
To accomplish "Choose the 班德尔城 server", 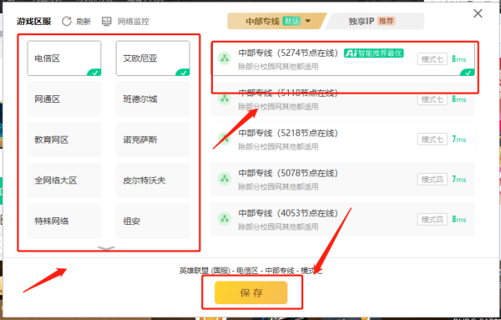I will pos(153,99).
